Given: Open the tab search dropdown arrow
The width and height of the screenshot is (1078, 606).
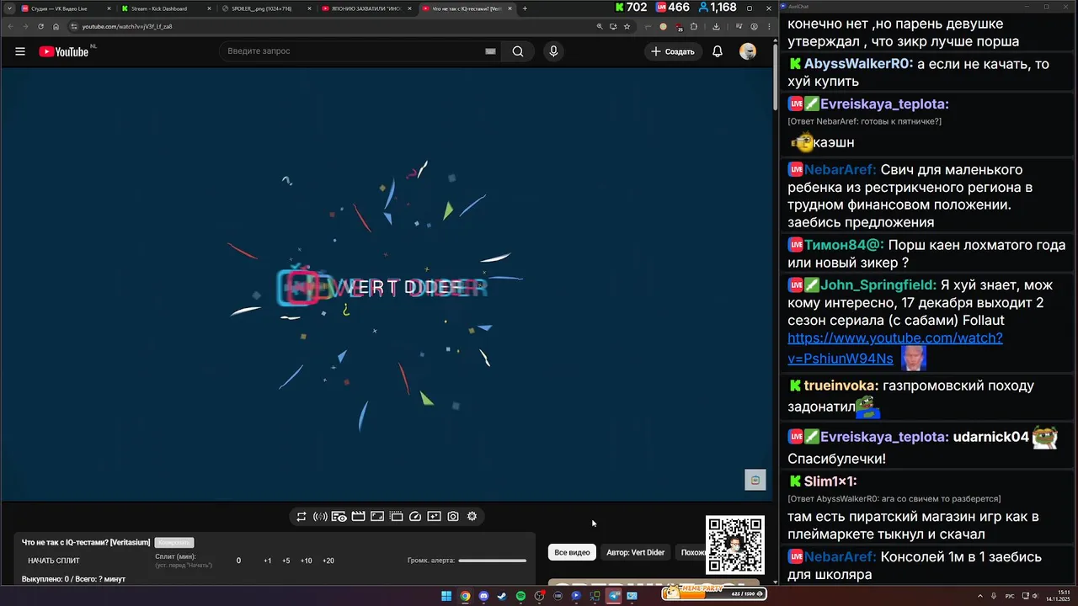Looking at the screenshot, I should click(9, 8).
